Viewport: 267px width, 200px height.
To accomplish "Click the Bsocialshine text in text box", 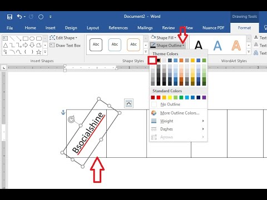I will point(88,133).
